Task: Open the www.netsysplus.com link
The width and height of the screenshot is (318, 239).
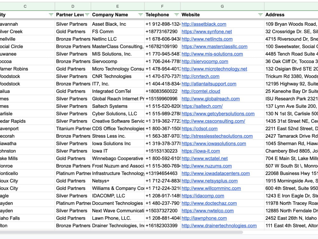Action: (x=210, y=181)
